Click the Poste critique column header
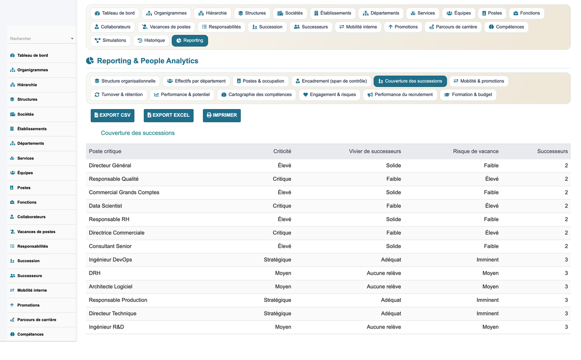Image resolution: width=581 pixels, height=360 pixels. [x=105, y=152]
